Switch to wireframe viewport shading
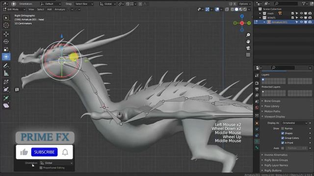 click(232, 9)
